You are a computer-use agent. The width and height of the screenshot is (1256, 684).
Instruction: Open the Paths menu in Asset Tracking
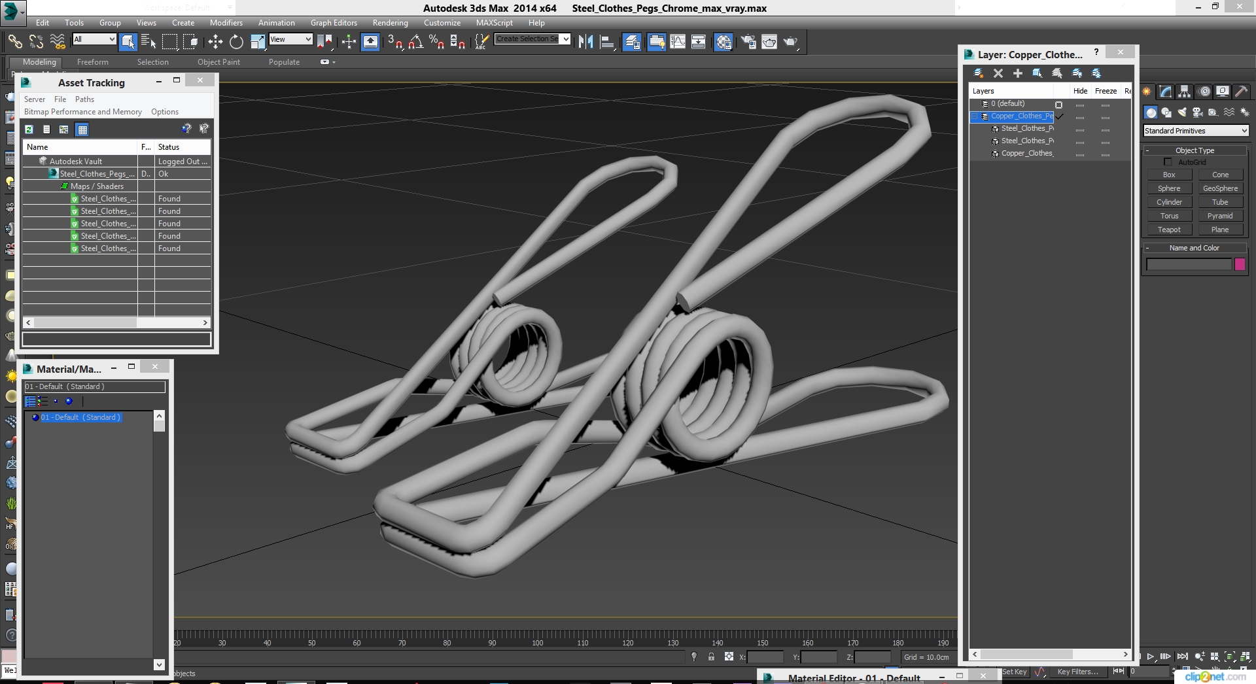click(x=84, y=99)
